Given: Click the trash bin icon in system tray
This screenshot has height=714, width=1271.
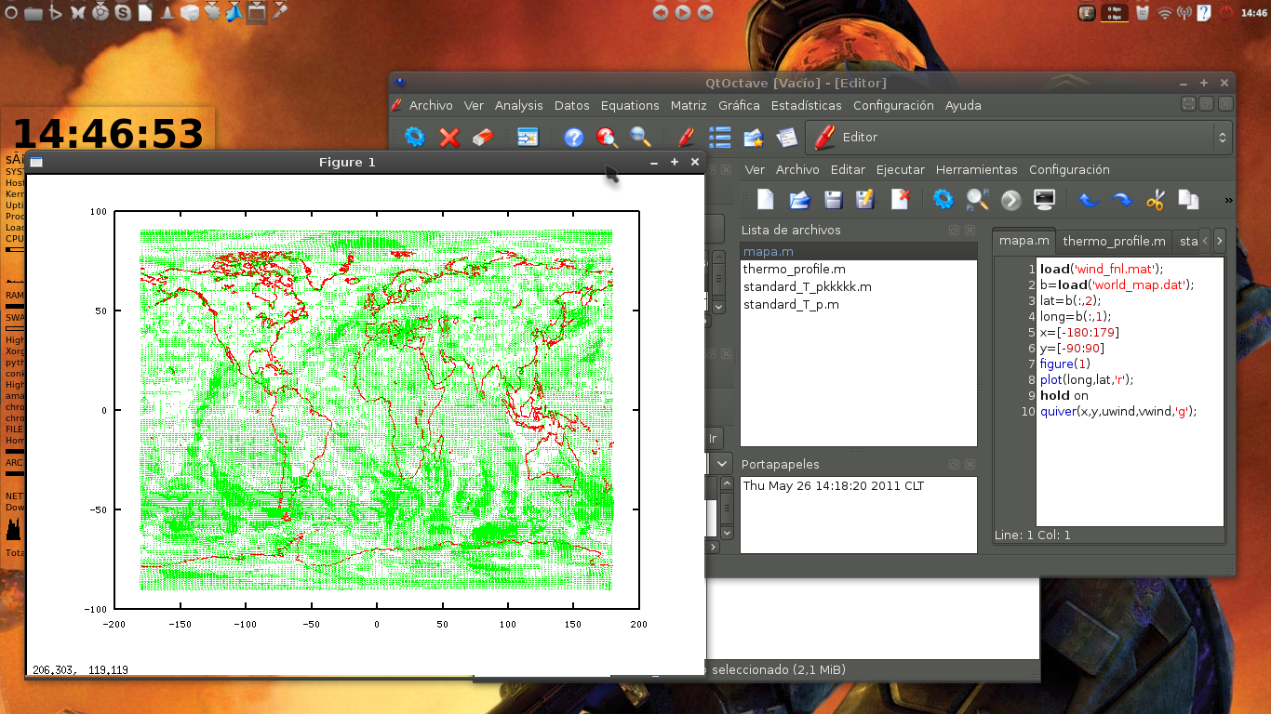Looking at the screenshot, I should click(1143, 12).
